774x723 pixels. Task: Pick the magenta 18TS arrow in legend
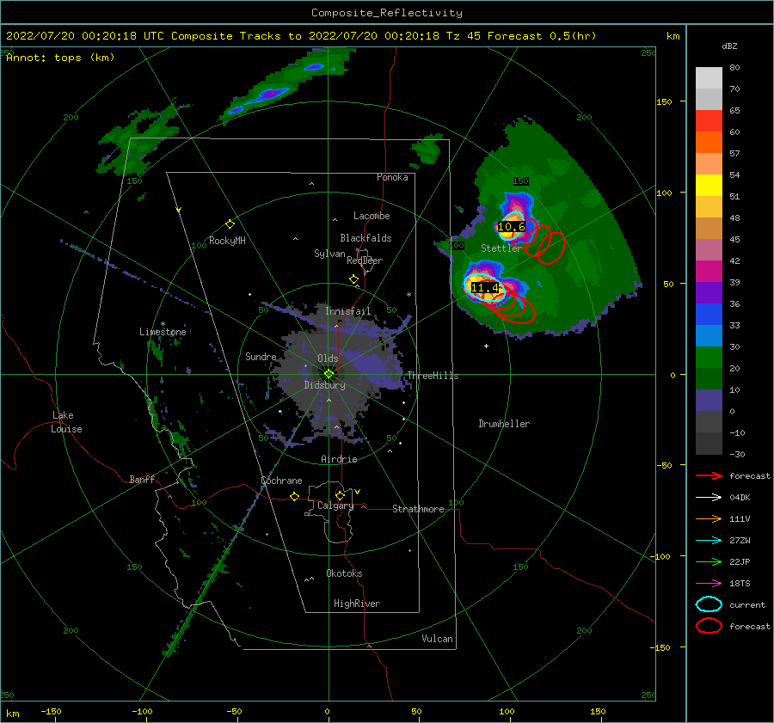coord(709,584)
